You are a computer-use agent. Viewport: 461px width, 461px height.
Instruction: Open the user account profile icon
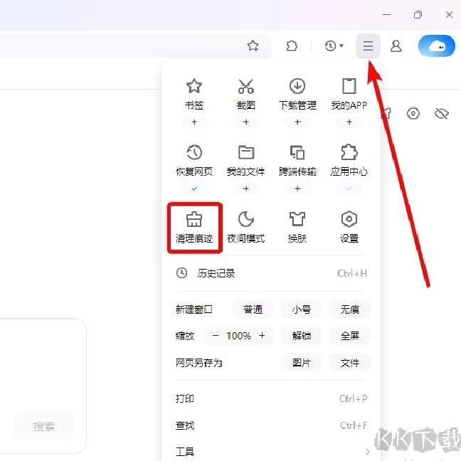(396, 46)
